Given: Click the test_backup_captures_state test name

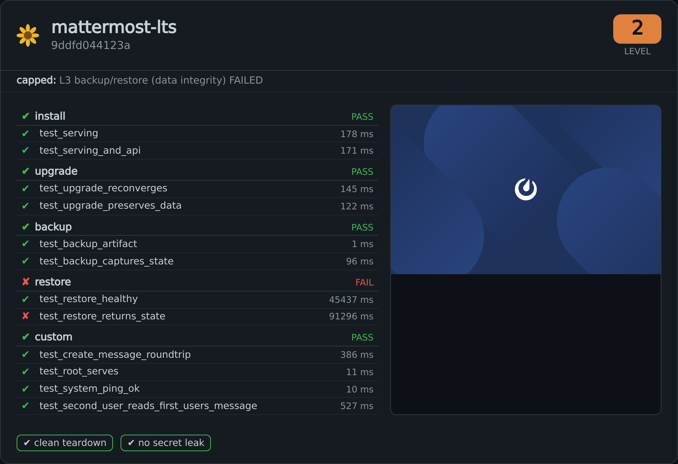Looking at the screenshot, I should pyautogui.click(x=107, y=261).
